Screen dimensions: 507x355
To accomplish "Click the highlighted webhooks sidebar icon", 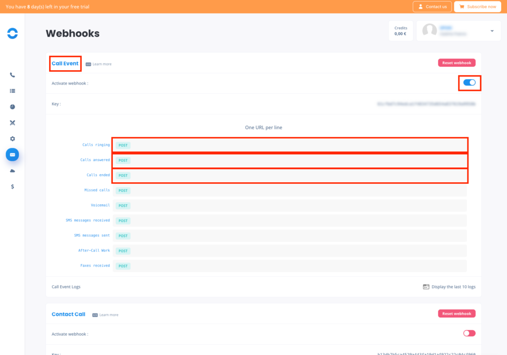I will pos(12,155).
